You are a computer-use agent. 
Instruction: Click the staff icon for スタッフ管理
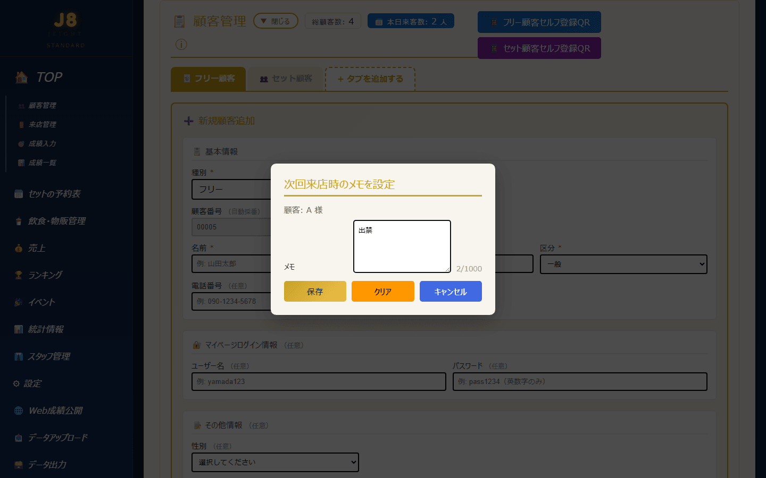tap(19, 356)
